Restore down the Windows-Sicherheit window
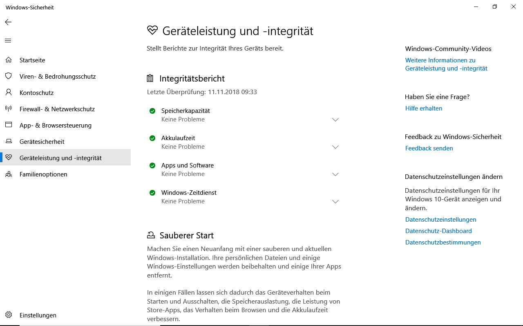This screenshot has height=326, width=523. [495, 7]
